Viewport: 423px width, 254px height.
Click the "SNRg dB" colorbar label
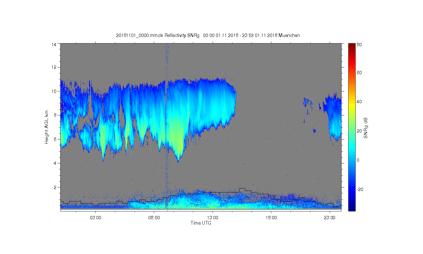pyautogui.click(x=366, y=128)
